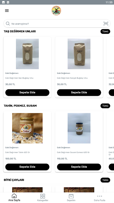Go to Ana Sayfa home icon
This screenshot has width=114, height=203.
(14, 196)
